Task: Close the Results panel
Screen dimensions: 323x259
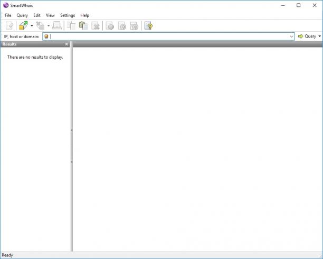Action: coord(66,44)
